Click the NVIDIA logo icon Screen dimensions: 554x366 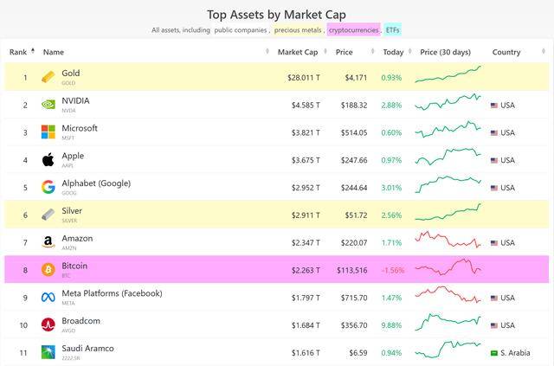[48, 105]
